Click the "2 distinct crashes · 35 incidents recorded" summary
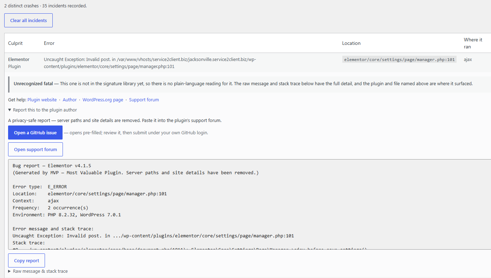 [x=45, y=6]
